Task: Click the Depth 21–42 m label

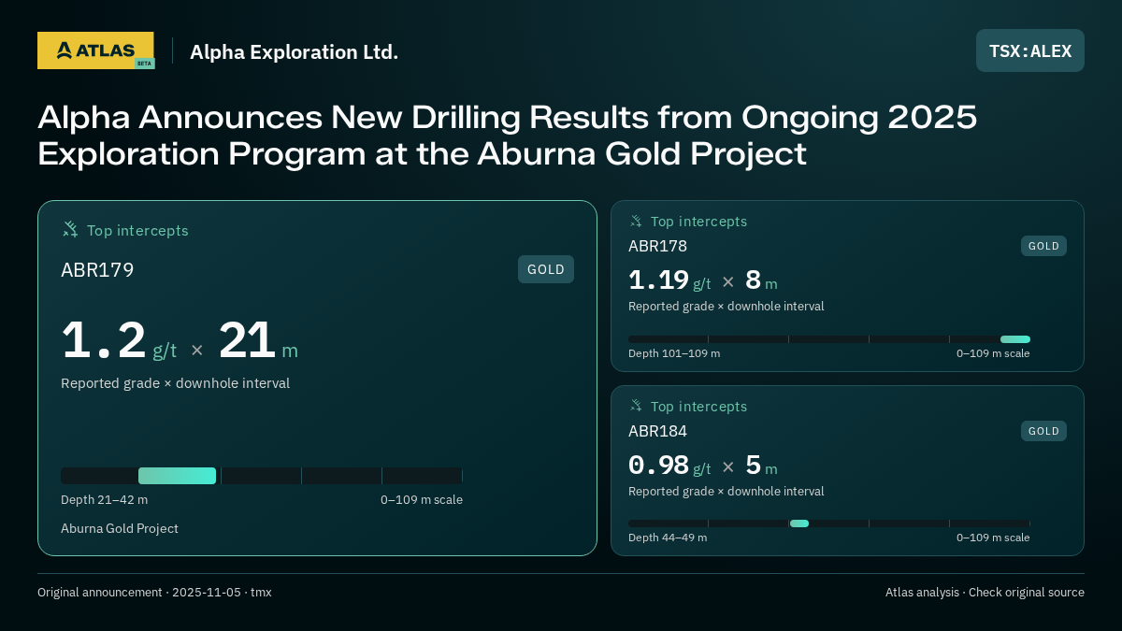Action: 104,500
